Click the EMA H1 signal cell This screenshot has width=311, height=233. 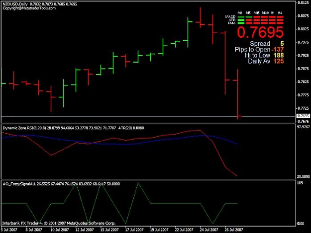coord(272,23)
